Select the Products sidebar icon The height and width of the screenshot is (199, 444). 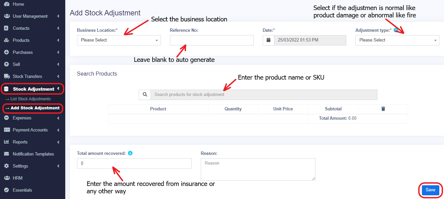point(7,40)
